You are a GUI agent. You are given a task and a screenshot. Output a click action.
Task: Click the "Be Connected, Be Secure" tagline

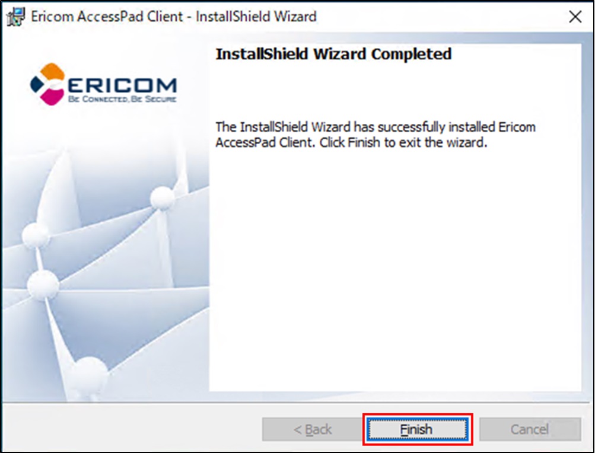pos(122,99)
